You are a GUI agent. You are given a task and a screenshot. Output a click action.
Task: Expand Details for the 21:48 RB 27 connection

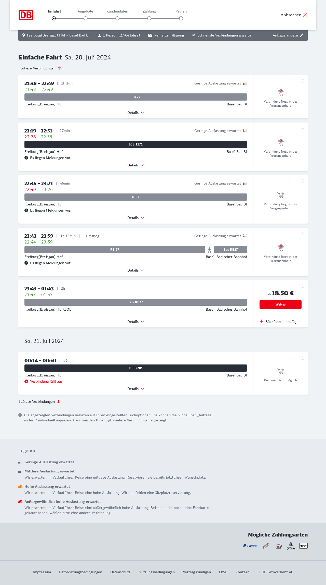[136, 113]
